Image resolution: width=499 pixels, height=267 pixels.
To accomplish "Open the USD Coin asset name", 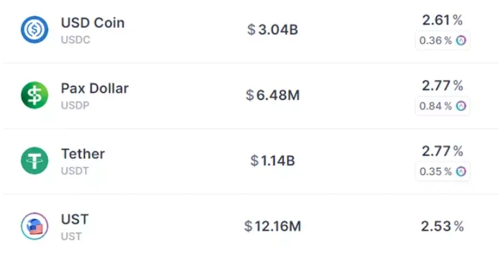I will 93,23.
